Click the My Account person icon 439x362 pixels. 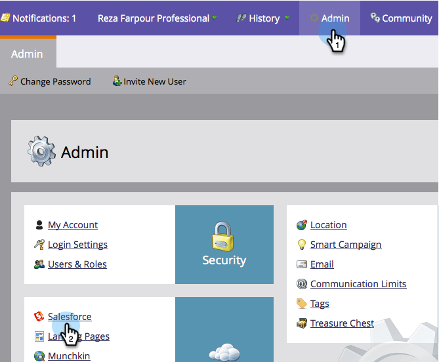tap(39, 225)
